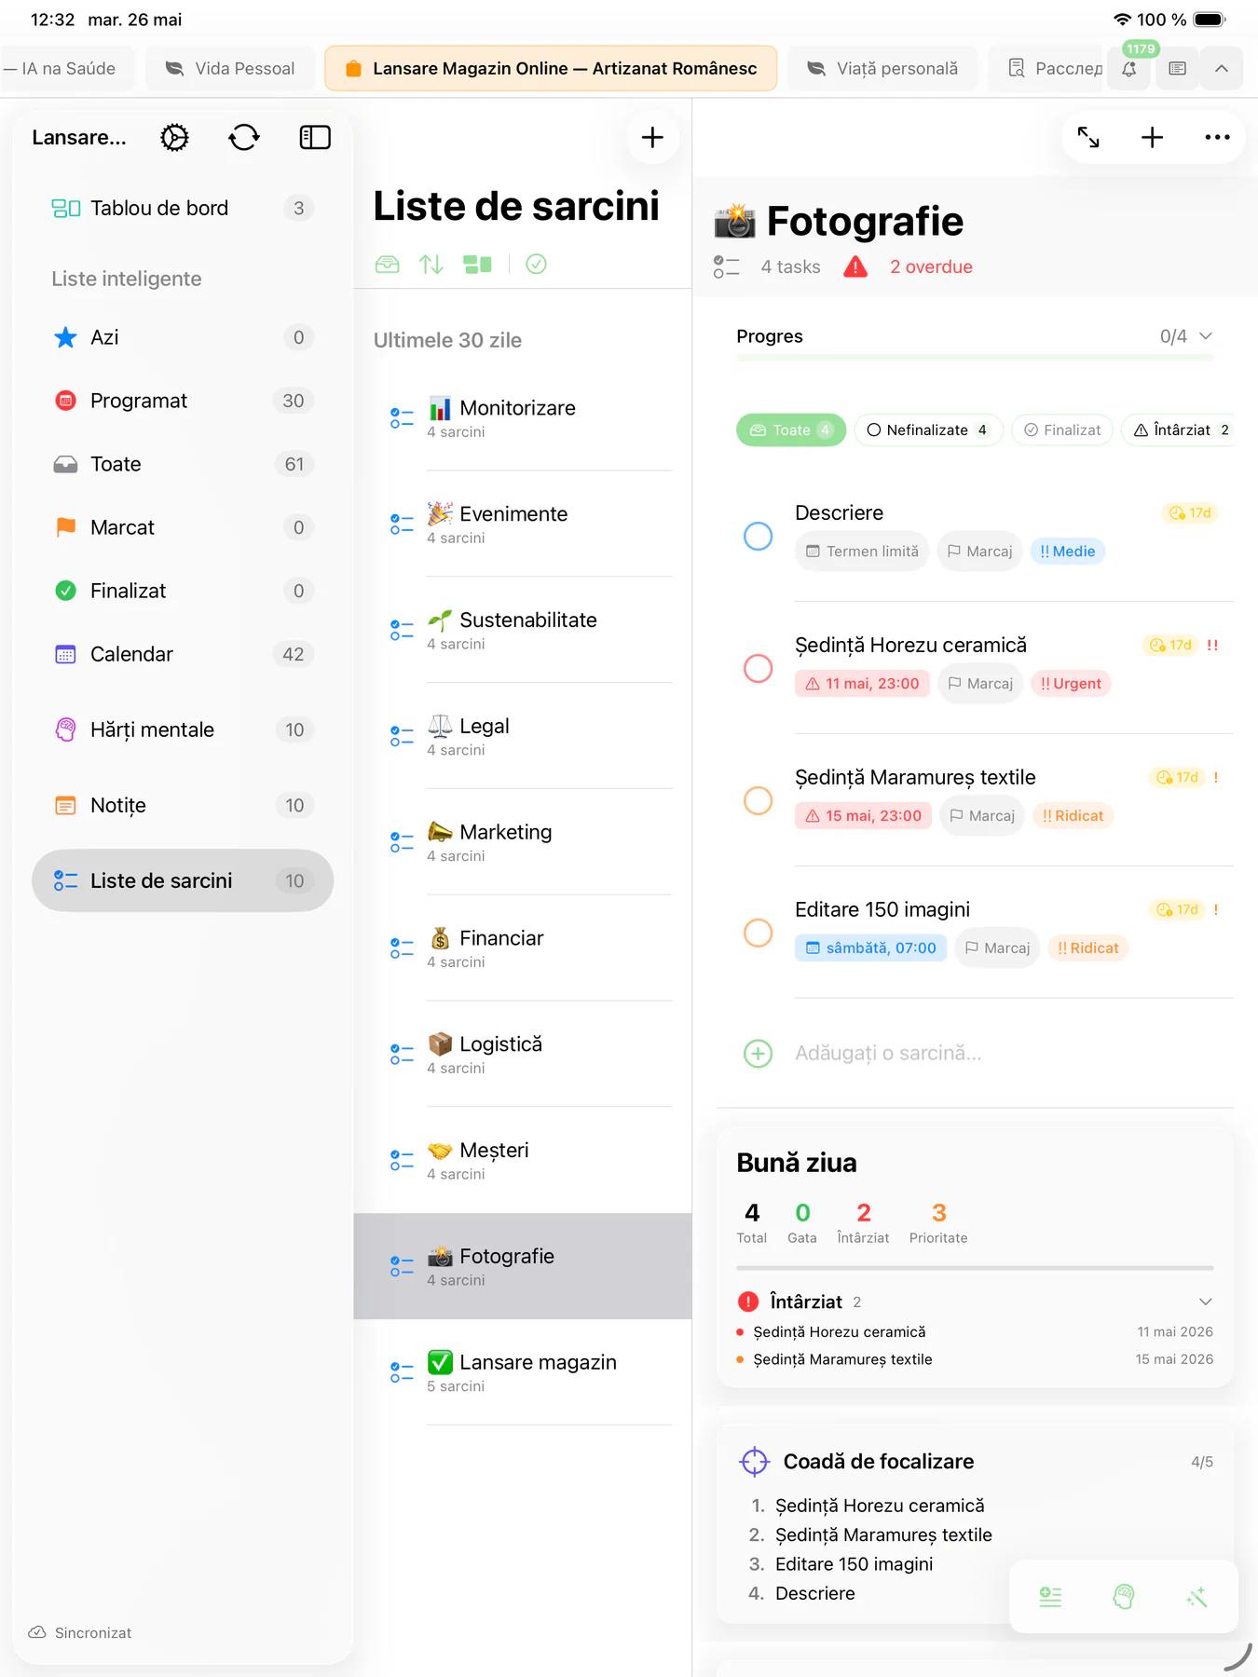Toggle Marcaj flag on Editare 150 imagini
The height and width of the screenshot is (1677, 1258).
(997, 948)
